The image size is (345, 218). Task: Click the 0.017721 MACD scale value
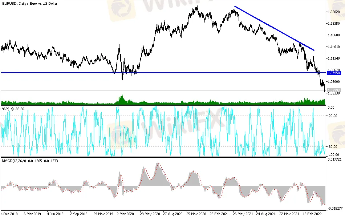click(x=334, y=160)
